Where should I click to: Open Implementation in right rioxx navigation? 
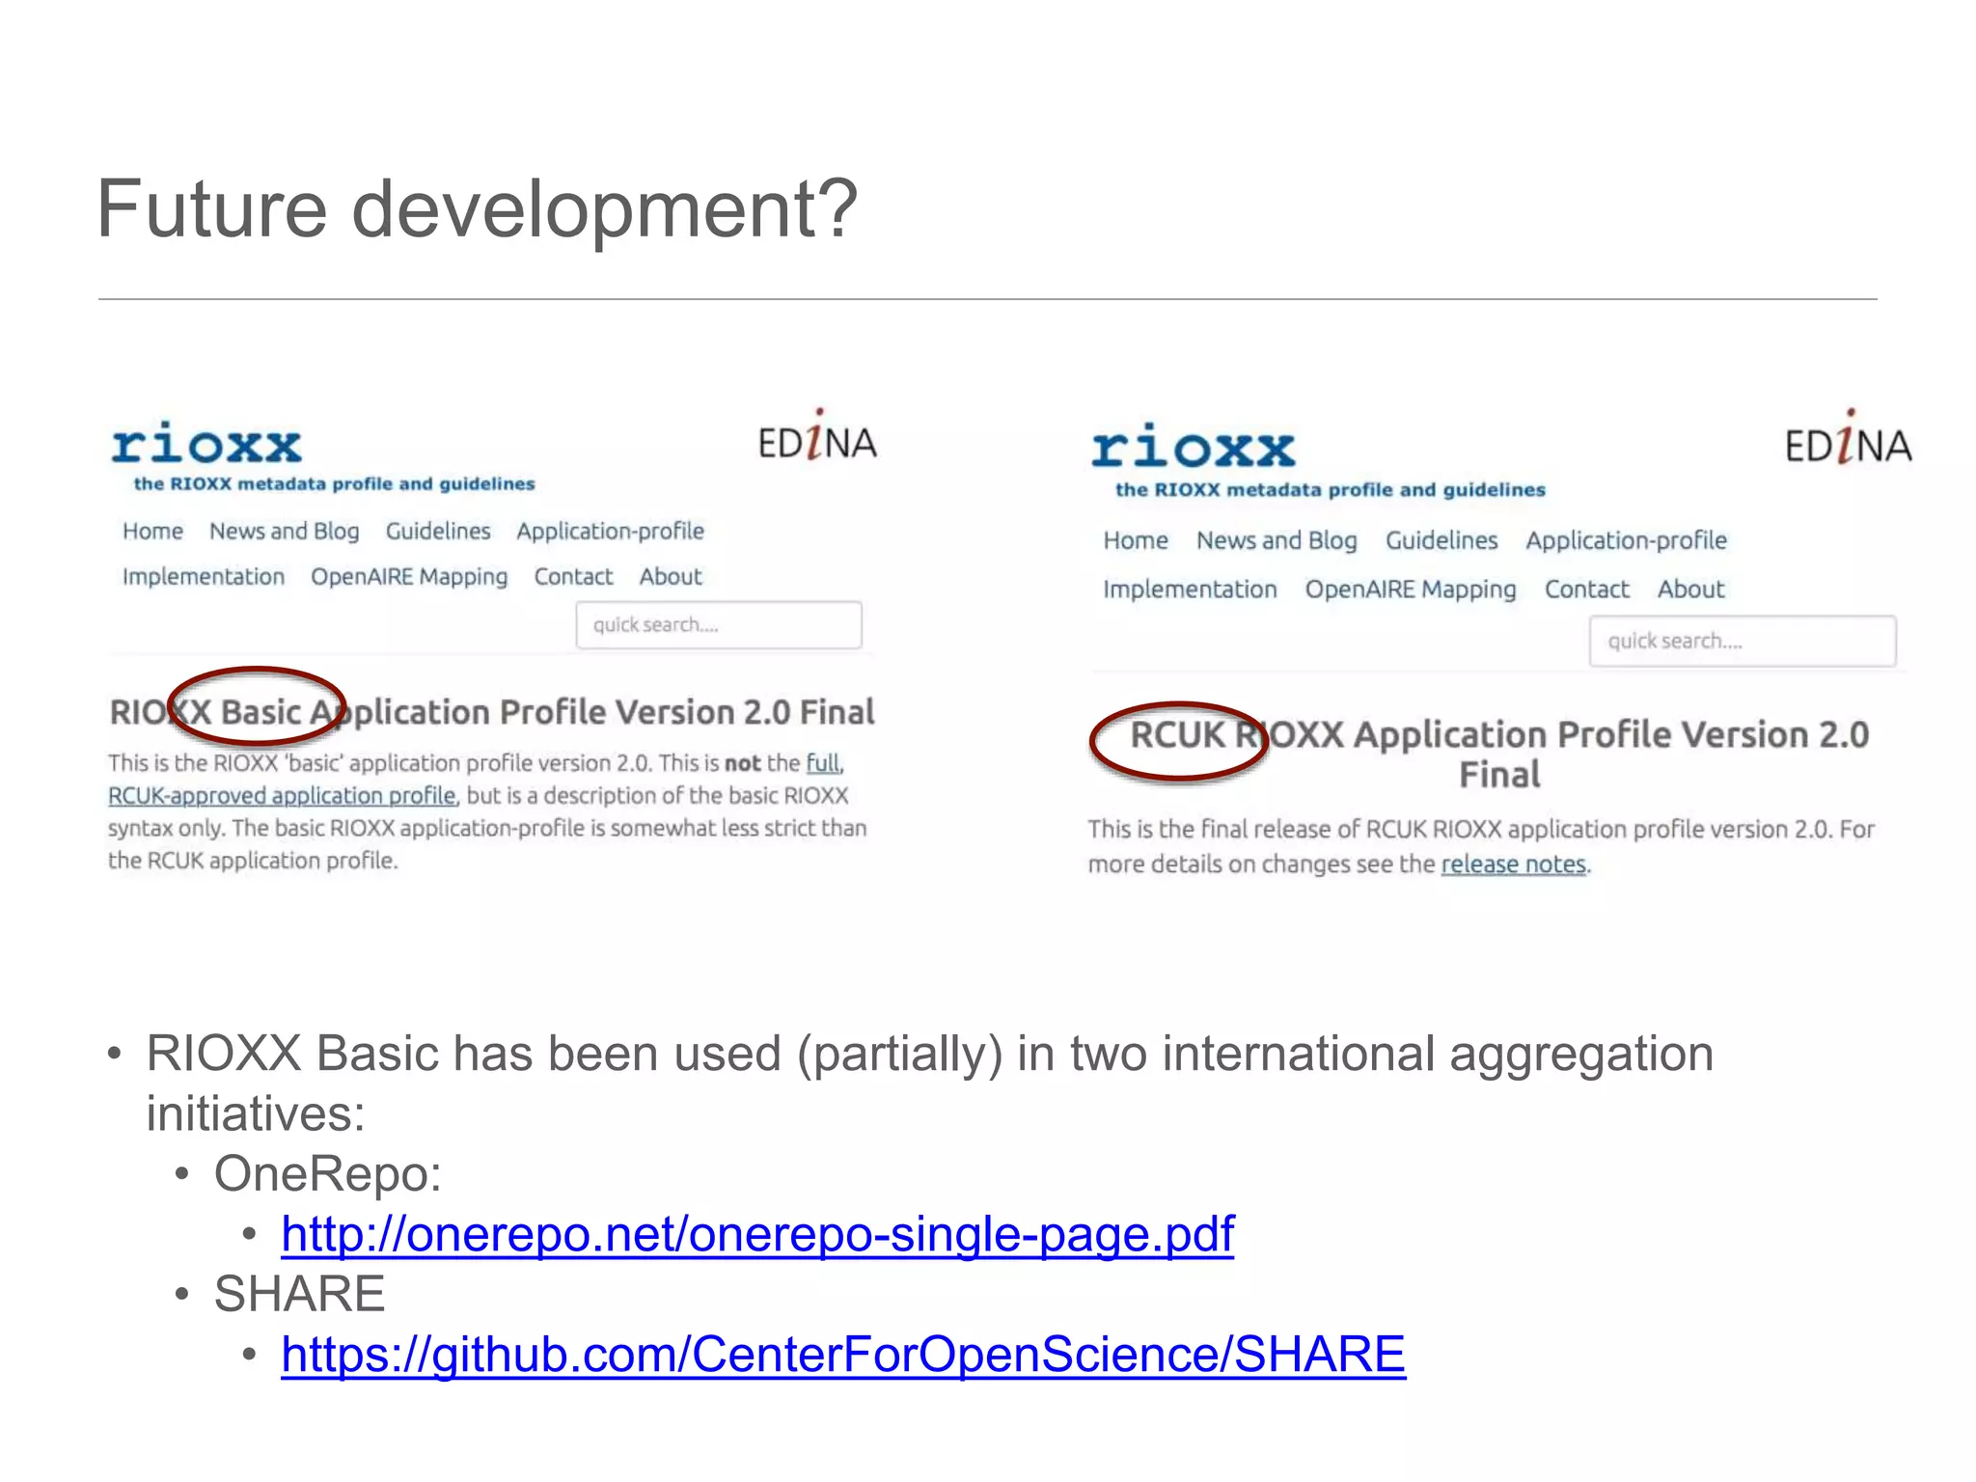point(1190,590)
